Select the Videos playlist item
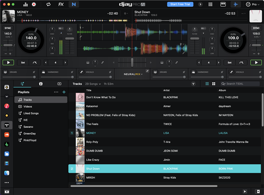Image resolution: width=264 pixels, height=195 pixels. pyautogui.click(x=41, y=106)
